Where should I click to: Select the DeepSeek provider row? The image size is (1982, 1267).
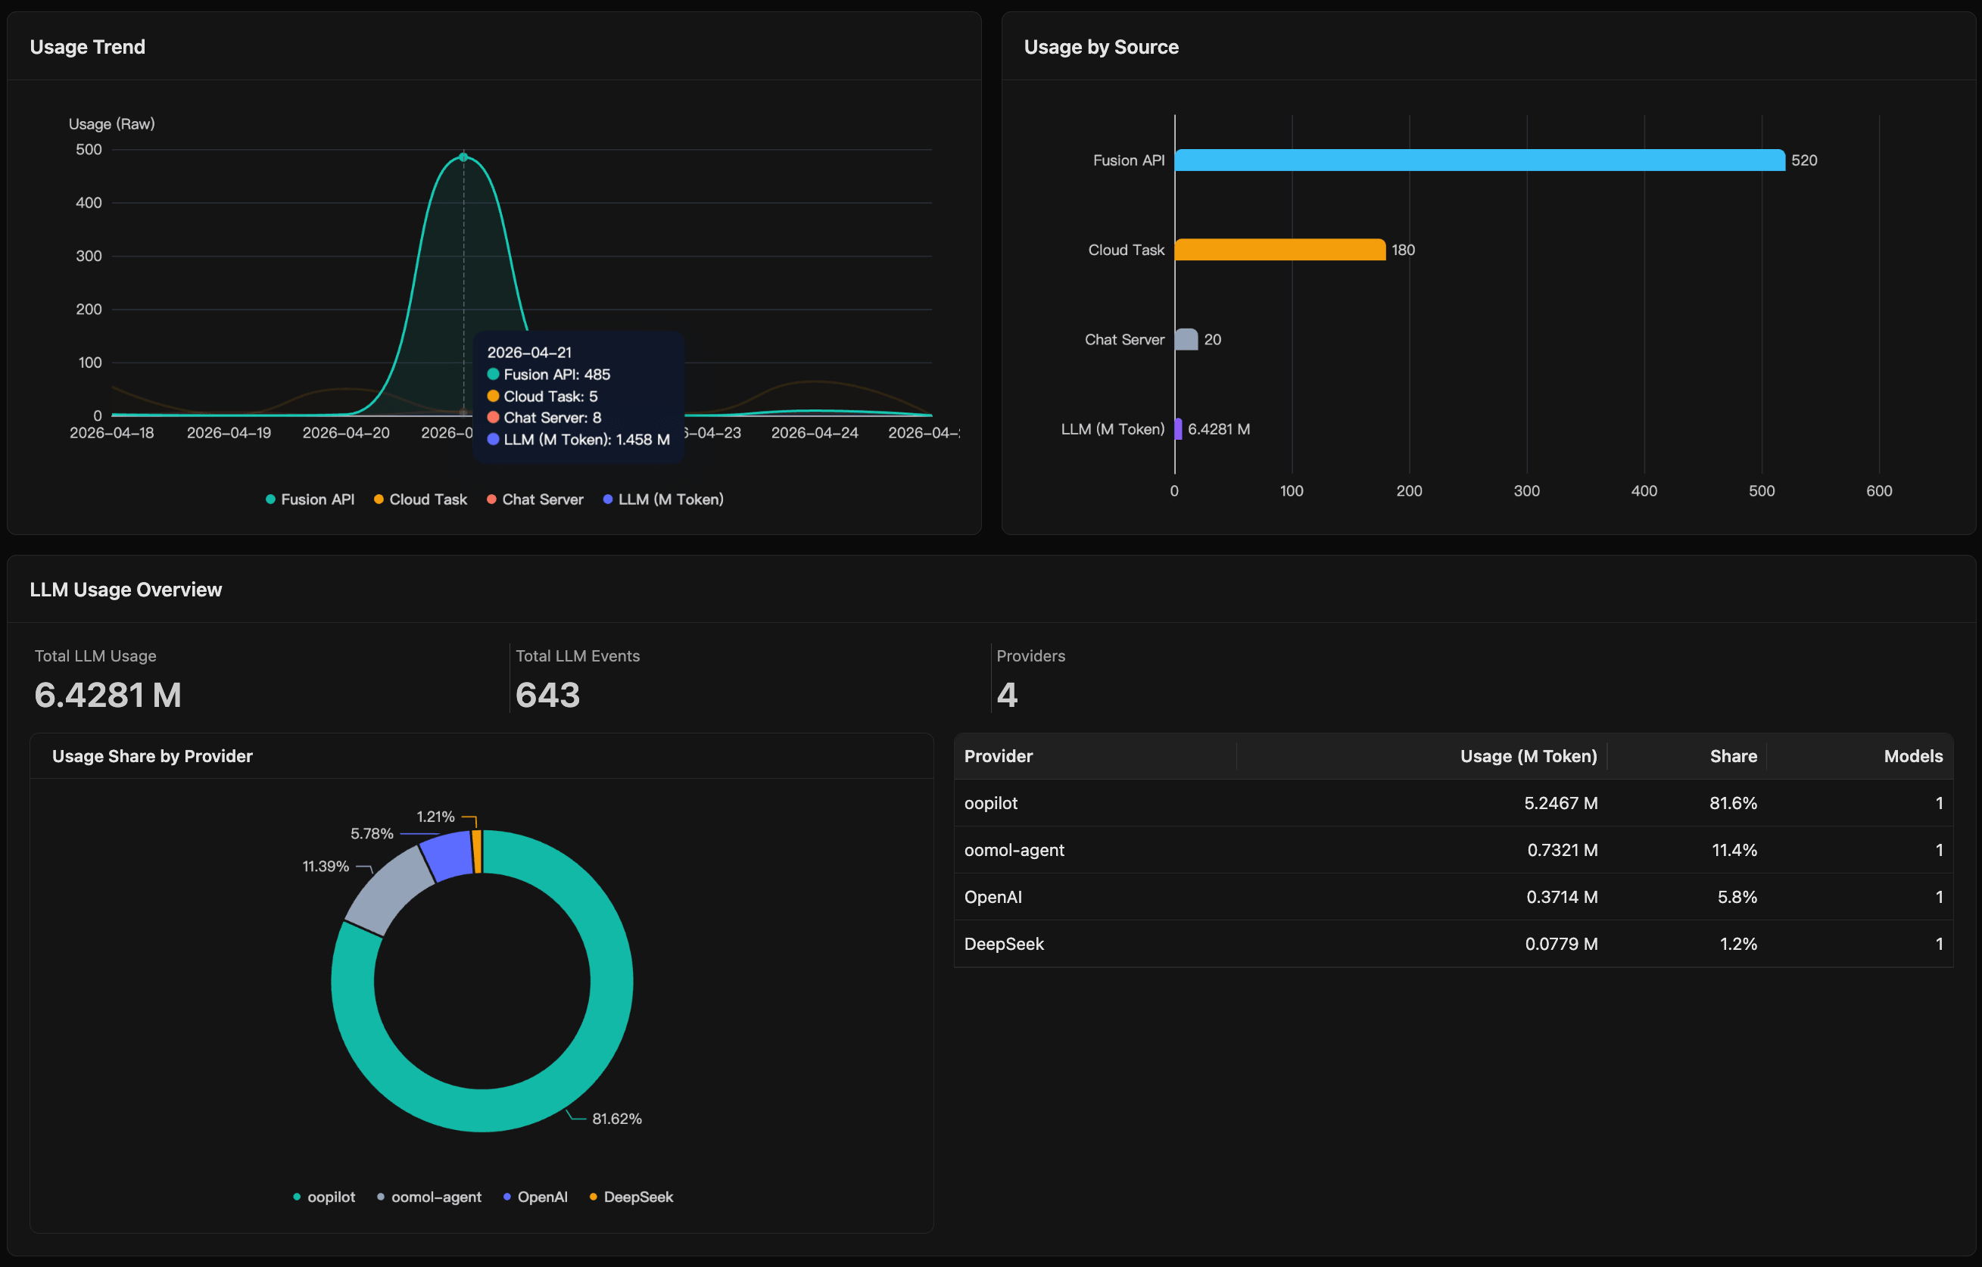pyautogui.click(x=1454, y=944)
